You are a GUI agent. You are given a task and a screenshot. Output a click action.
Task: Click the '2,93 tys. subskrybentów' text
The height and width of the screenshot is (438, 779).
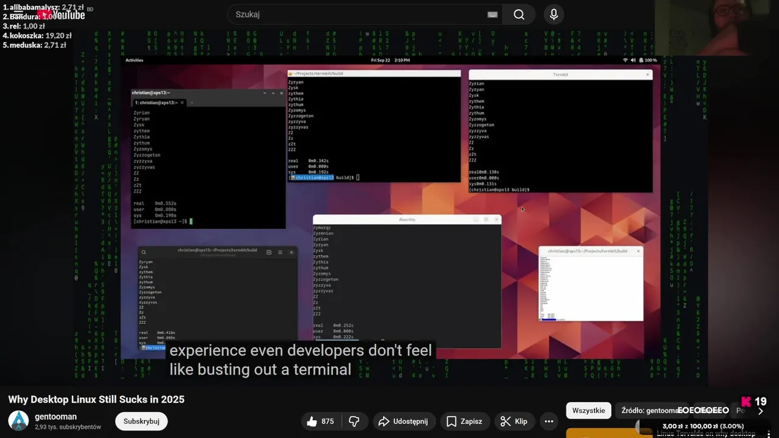(x=68, y=427)
